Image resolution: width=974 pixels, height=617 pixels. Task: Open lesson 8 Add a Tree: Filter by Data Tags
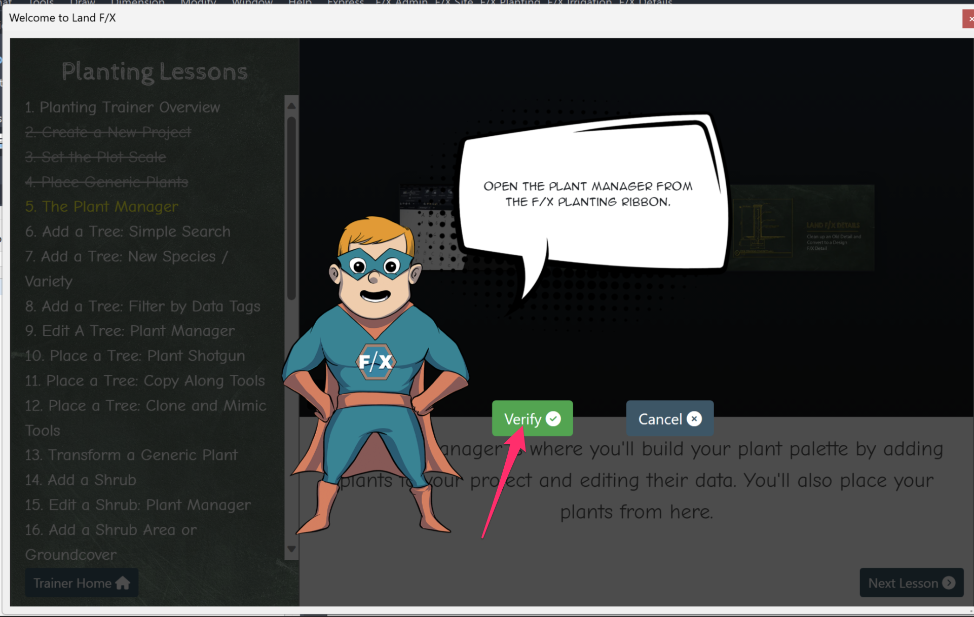[x=143, y=306]
